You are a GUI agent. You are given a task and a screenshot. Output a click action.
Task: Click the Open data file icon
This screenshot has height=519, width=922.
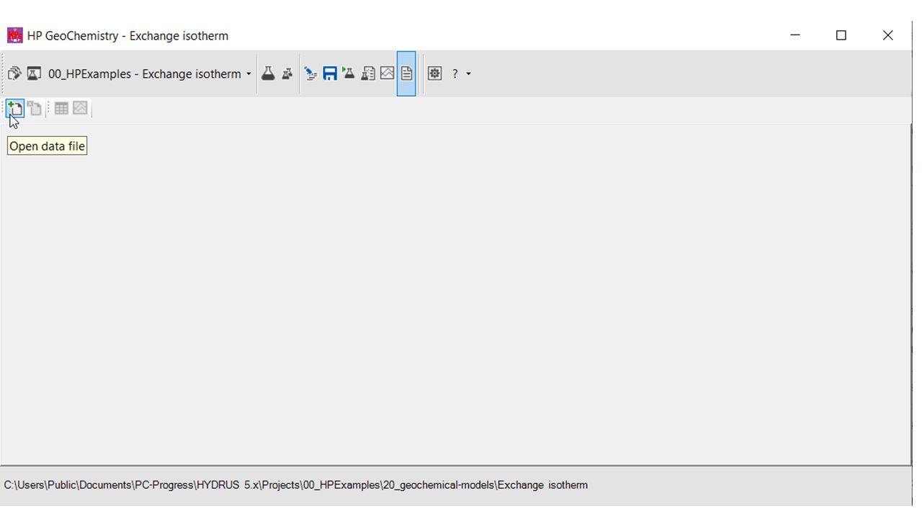point(14,108)
